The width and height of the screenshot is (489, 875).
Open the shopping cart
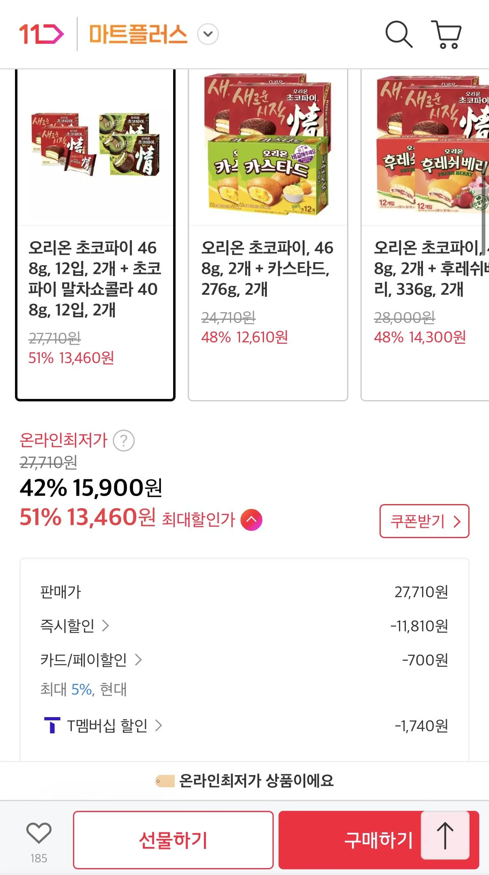(x=447, y=35)
